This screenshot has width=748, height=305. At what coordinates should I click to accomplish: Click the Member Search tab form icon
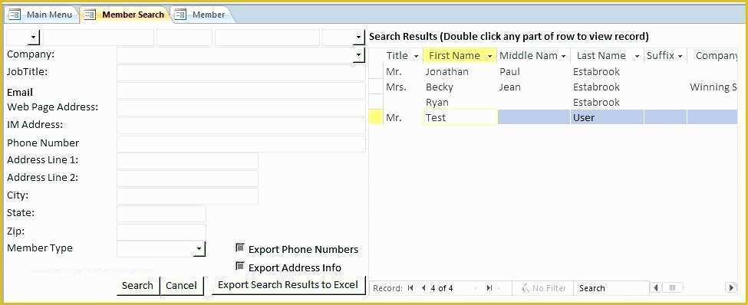(x=90, y=15)
